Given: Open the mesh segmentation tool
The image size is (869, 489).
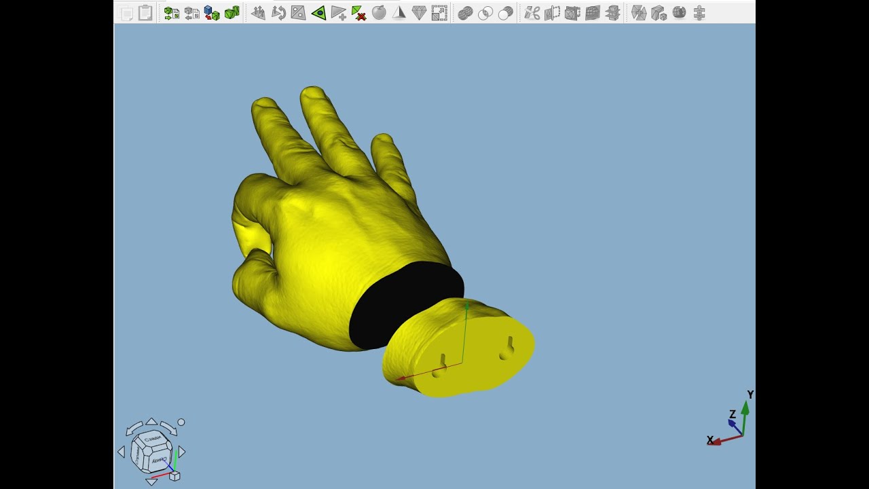Looking at the screenshot, I should 679,13.
